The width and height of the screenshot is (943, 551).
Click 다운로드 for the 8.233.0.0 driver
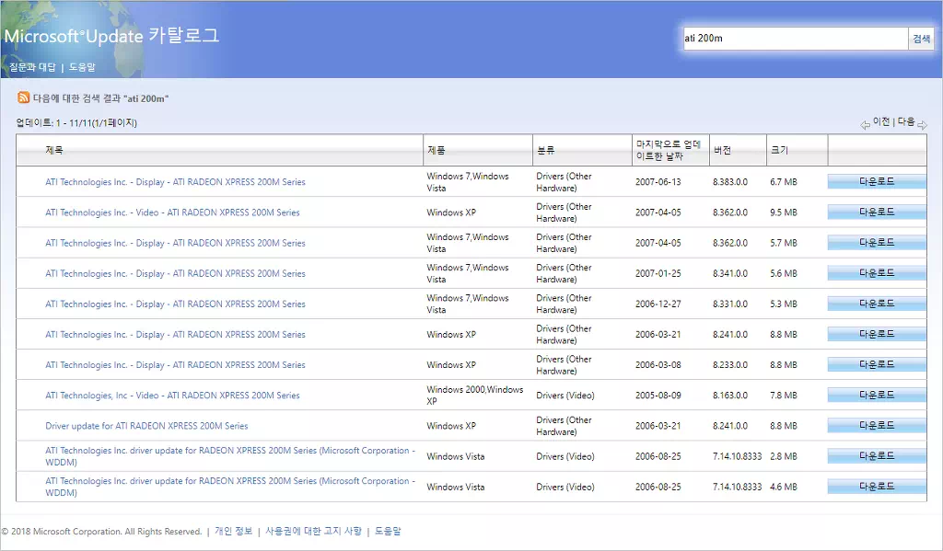[877, 365]
